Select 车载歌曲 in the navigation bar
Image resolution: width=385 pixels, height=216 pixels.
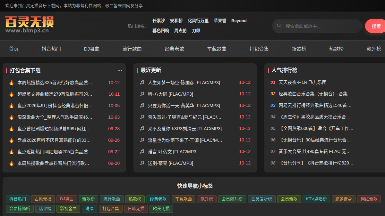217,49
